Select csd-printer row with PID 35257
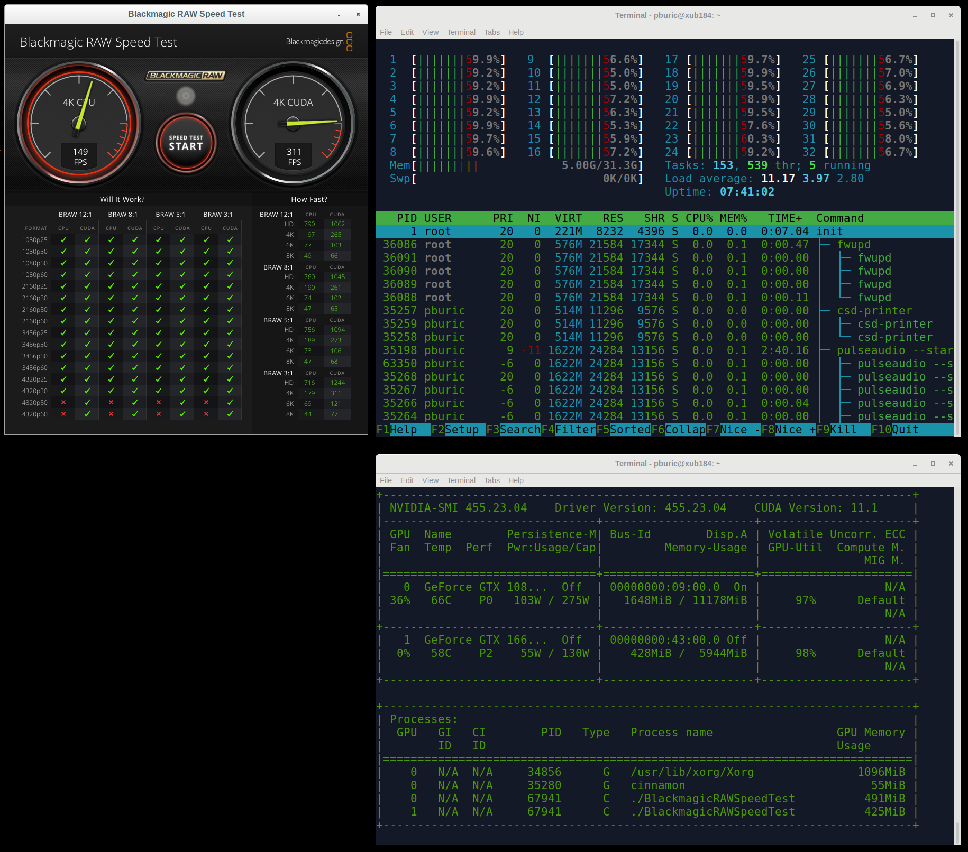This screenshot has width=968, height=852. click(x=664, y=311)
